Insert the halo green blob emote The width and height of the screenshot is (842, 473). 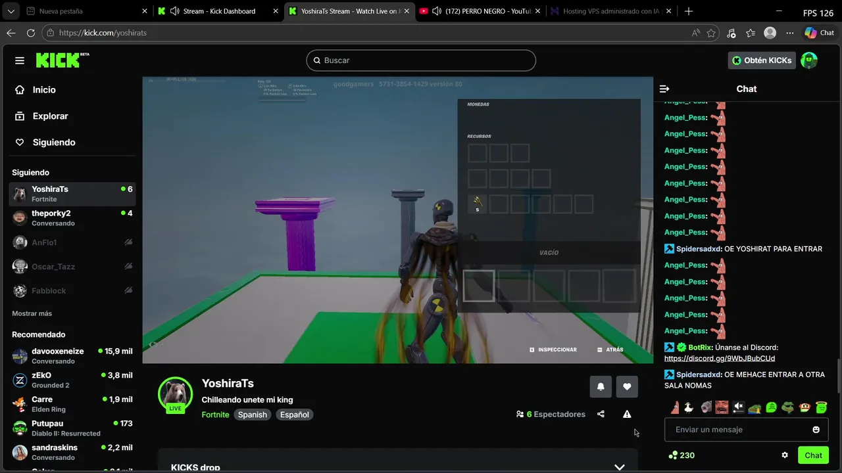[821, 407]
